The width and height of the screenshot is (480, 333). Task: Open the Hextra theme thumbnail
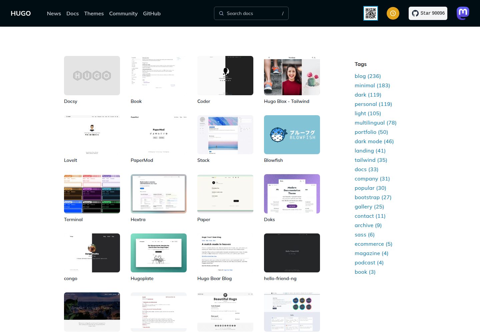coord(159,194)
